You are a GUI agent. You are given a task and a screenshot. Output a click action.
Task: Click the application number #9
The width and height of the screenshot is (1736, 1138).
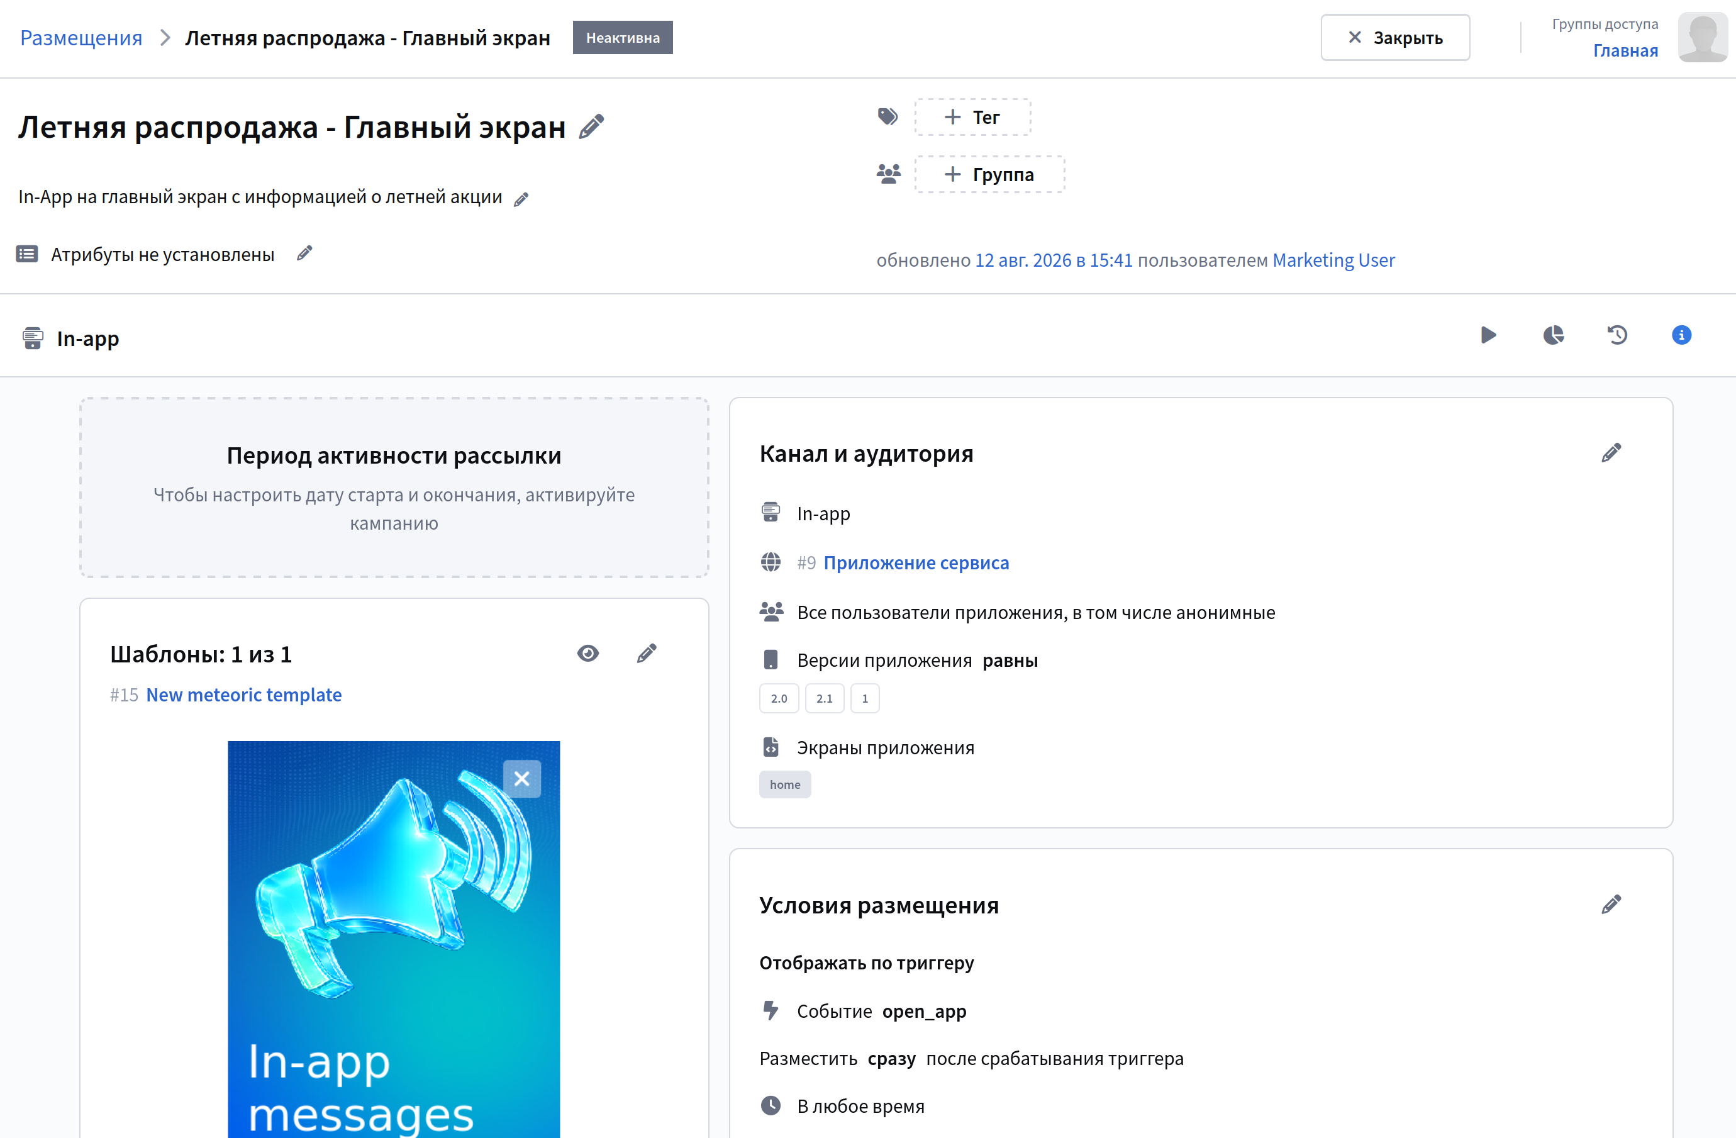(806, 562)
